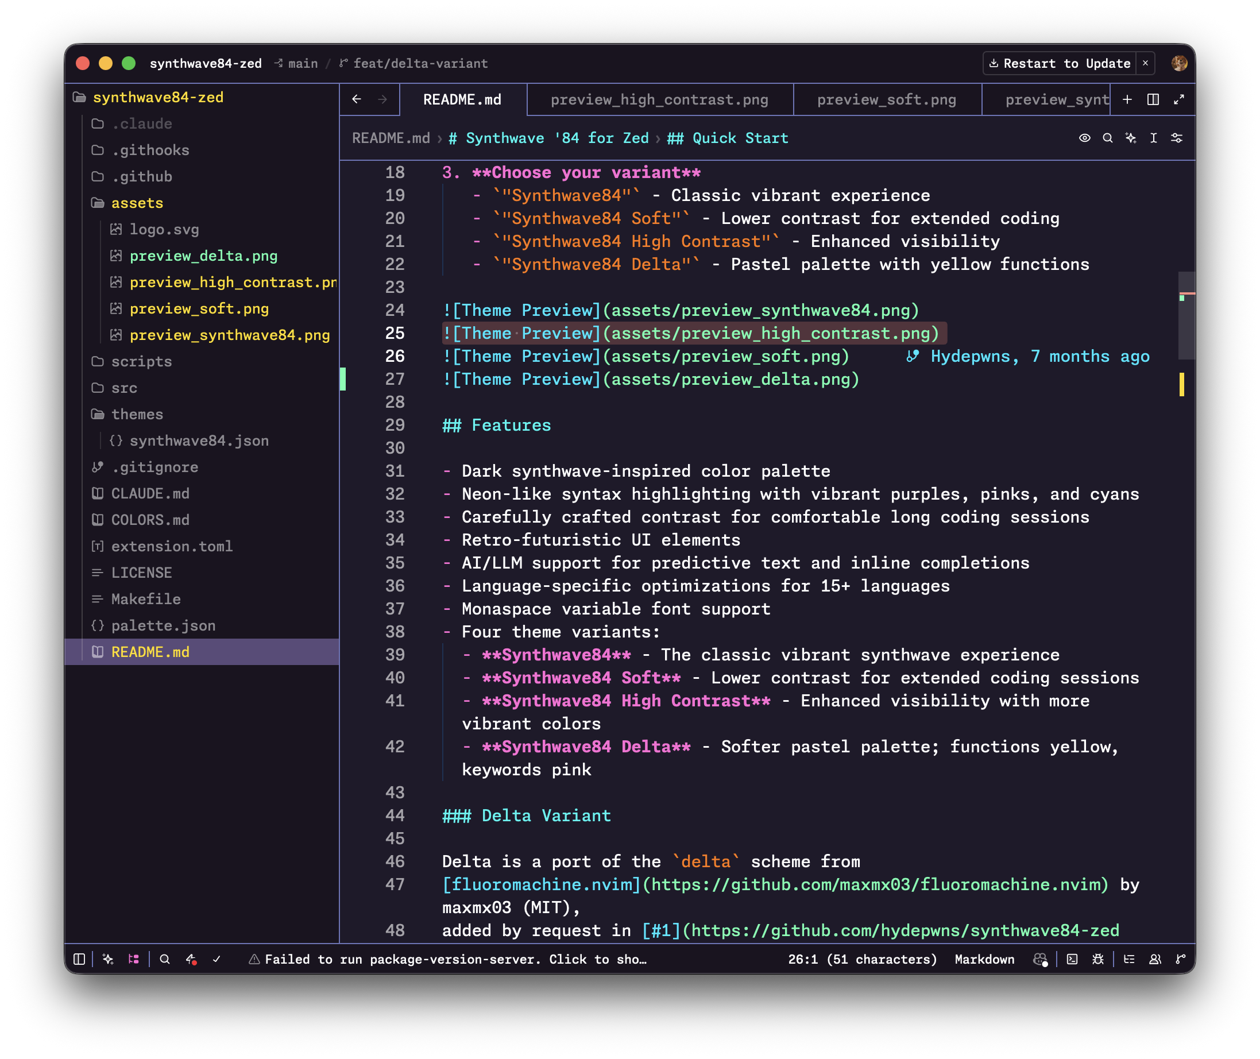Image resolution: width=1260 pixels, height=1059 pixels.
Task: Switch to preview_high_contrast.png tab
Action: (660, 100)
